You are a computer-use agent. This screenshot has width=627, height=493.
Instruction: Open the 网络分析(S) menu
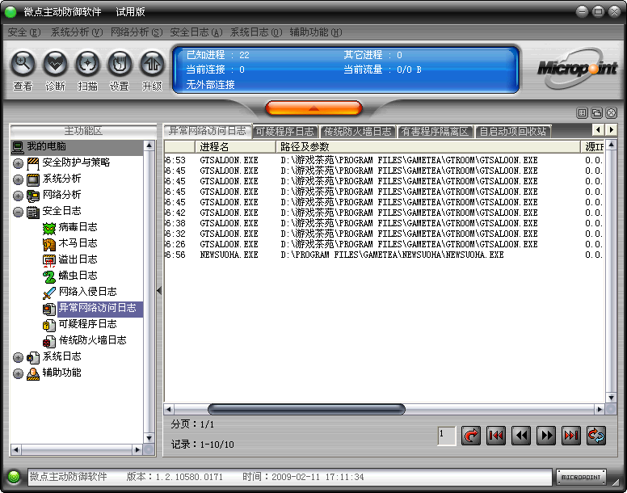(x=137, y=32)
